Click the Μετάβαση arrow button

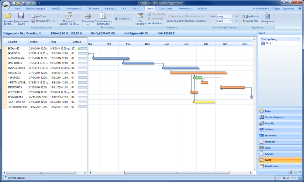click(x=155, y=23)
